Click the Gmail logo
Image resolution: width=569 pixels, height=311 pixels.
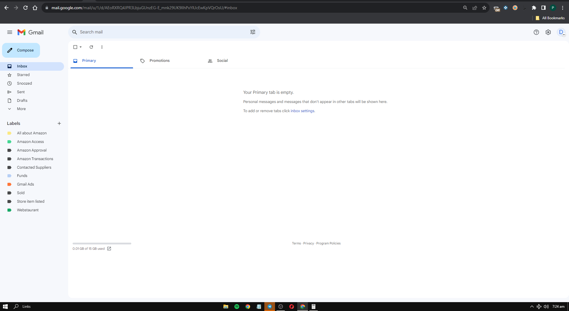pyautogui.click(x=31, y=32)
